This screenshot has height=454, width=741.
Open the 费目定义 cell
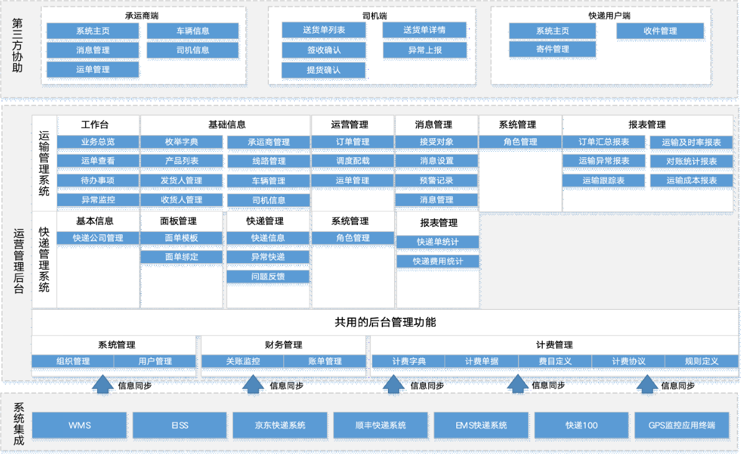pos(555,361)
